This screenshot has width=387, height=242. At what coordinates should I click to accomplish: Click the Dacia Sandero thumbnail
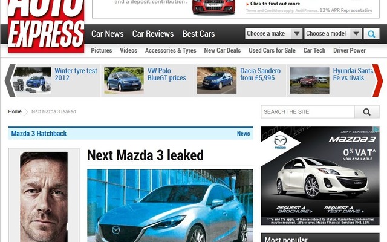(x=216, y=80)
